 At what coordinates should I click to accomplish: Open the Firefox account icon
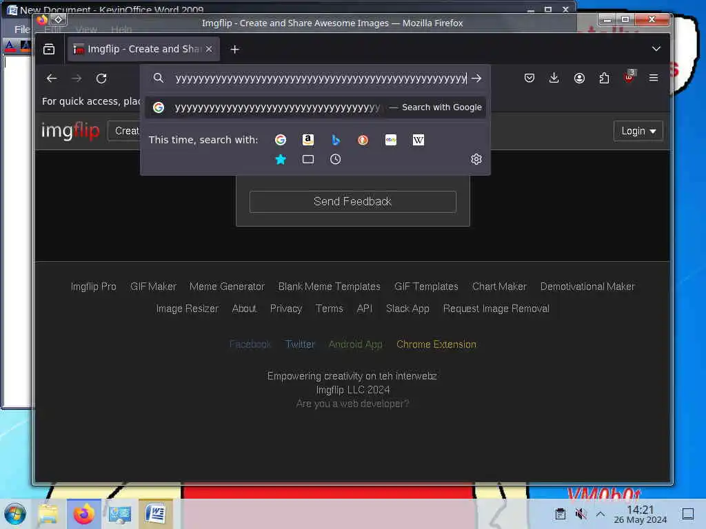pyautogui.click(x=579, y=79)
